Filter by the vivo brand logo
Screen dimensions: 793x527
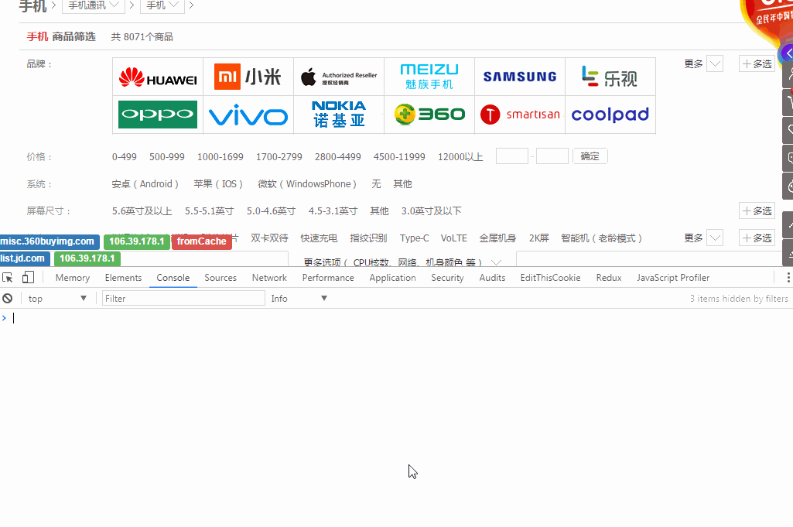click(x=248, y=115)
